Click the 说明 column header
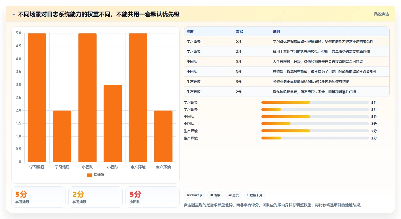The width and height of the screenshot is (401, 219). [x=276, y=31]
